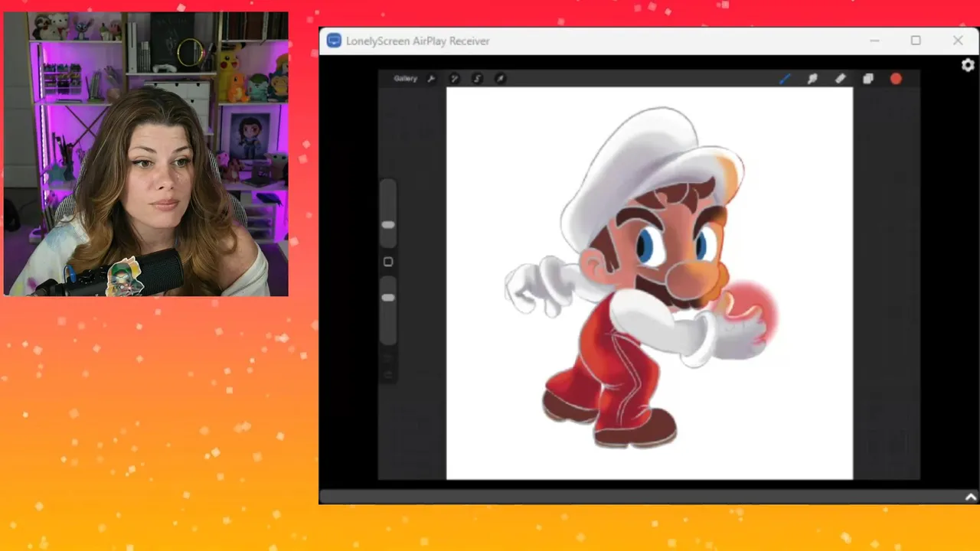
Task: Adjust the brush size slider handle
Action: pos(388,225)
